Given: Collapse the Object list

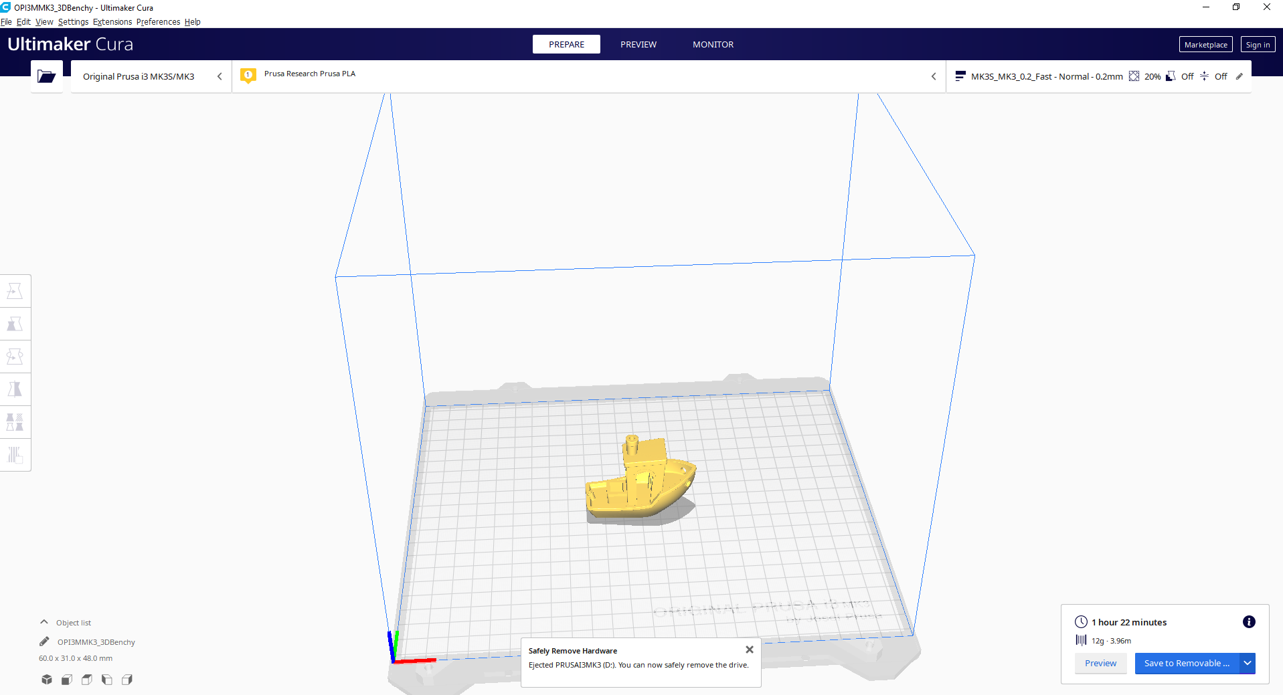Looking at the screenshot, I should pos(44,622).
